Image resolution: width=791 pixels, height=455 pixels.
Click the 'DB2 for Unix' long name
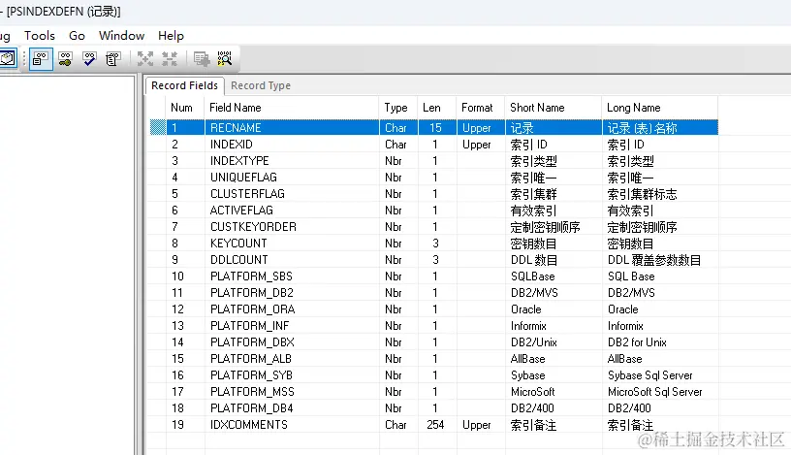(x=637, y=342)
